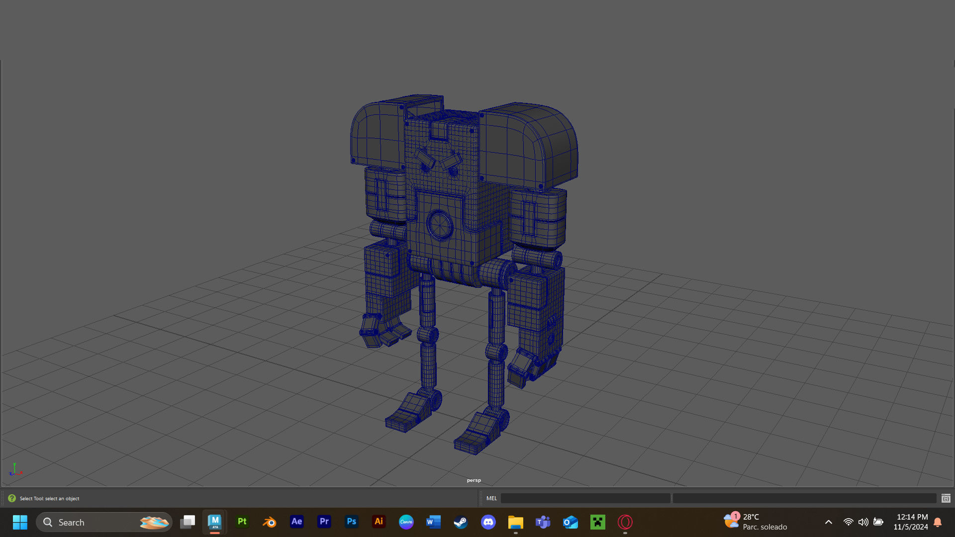Toggle the MEL command language button
The height and width of the screenshot is (537, 955).
pyautogui.click(x=491, y=498)
